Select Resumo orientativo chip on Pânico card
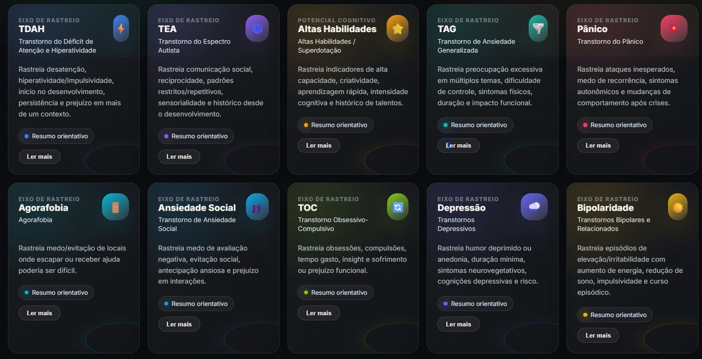The width and height of the screenshot is (702, 359). click(x=615, y=125)
